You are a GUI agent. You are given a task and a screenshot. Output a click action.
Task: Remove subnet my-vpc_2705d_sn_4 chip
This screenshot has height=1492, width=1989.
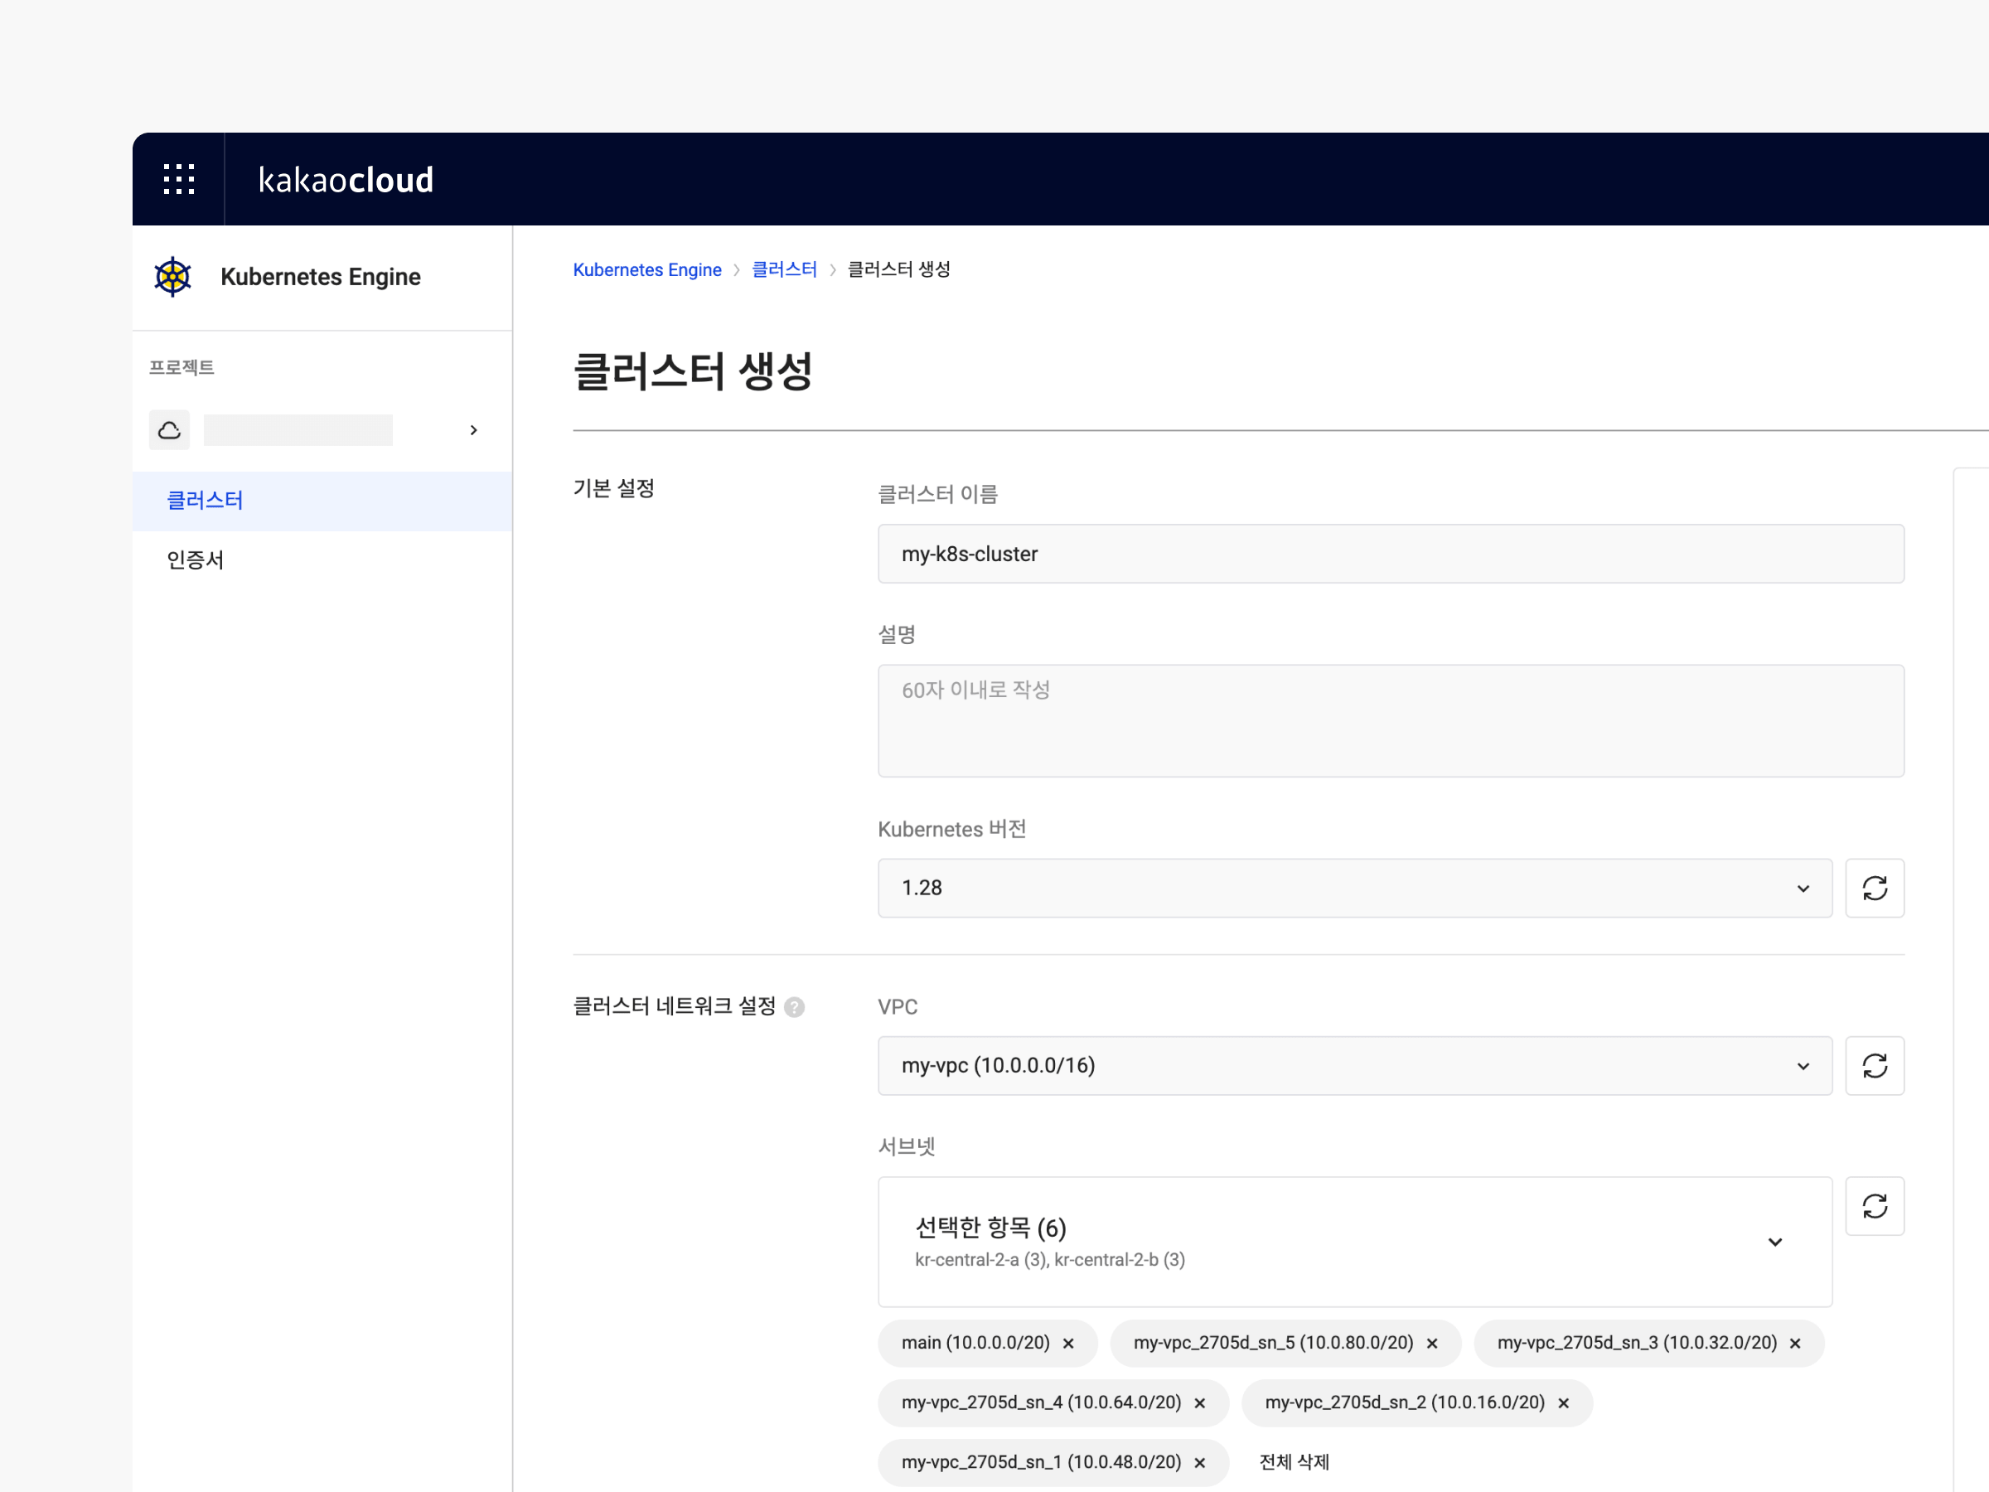[1199, 1402]
